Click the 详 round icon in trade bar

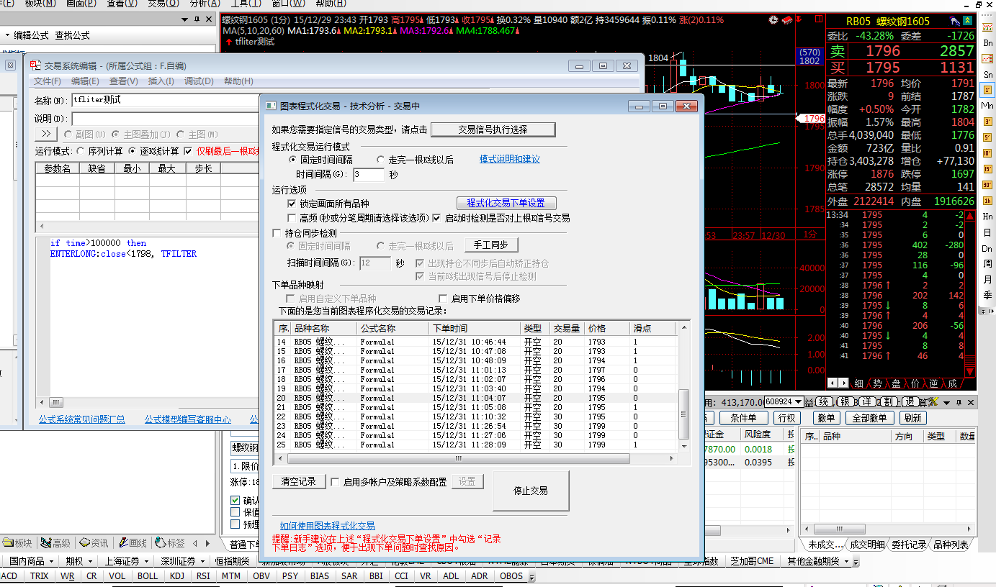pyautogui.click(x=868, y=401)
